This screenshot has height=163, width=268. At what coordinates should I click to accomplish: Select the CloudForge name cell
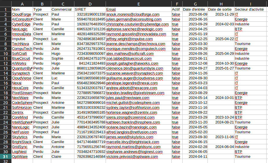[x=21, y=14]
